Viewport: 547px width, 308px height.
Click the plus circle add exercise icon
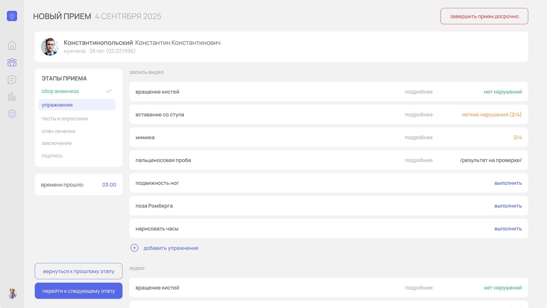[134, 248]
